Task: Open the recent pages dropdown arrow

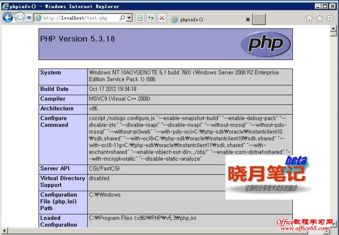Action: (29, 18)
